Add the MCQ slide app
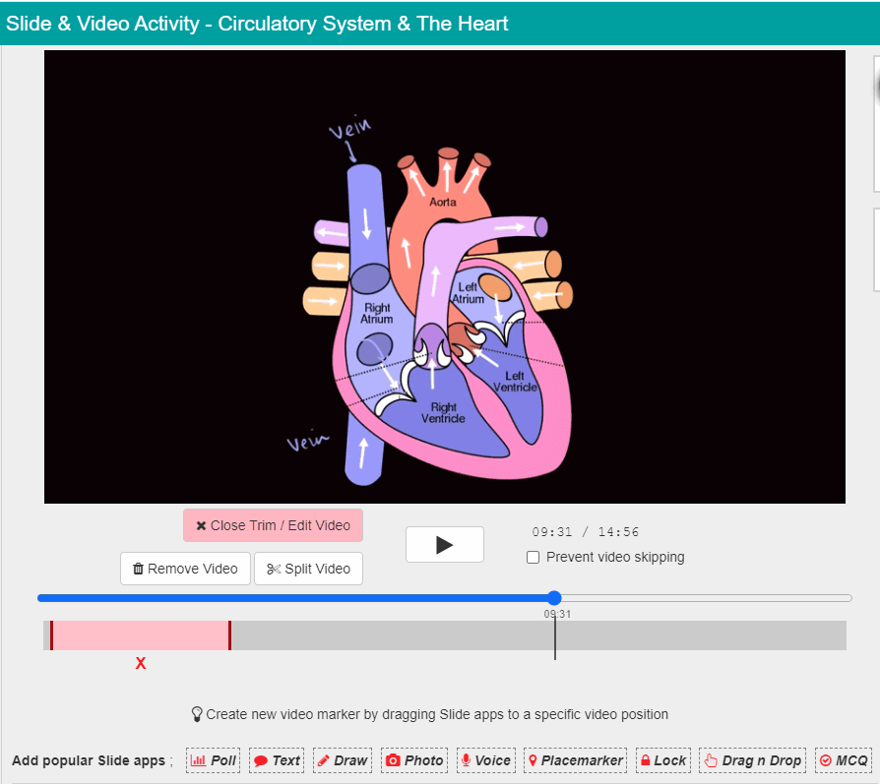The width and height of the screenshot is (880, 784). [844, 760]
